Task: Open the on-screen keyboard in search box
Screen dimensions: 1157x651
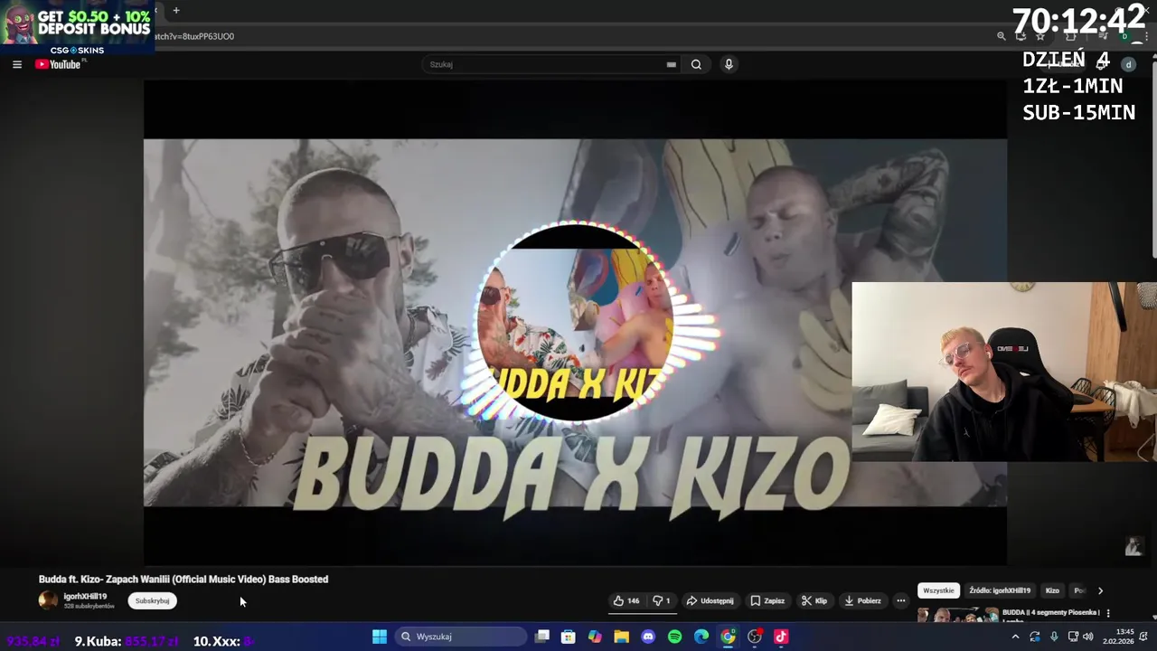Action: pos(671,64)
